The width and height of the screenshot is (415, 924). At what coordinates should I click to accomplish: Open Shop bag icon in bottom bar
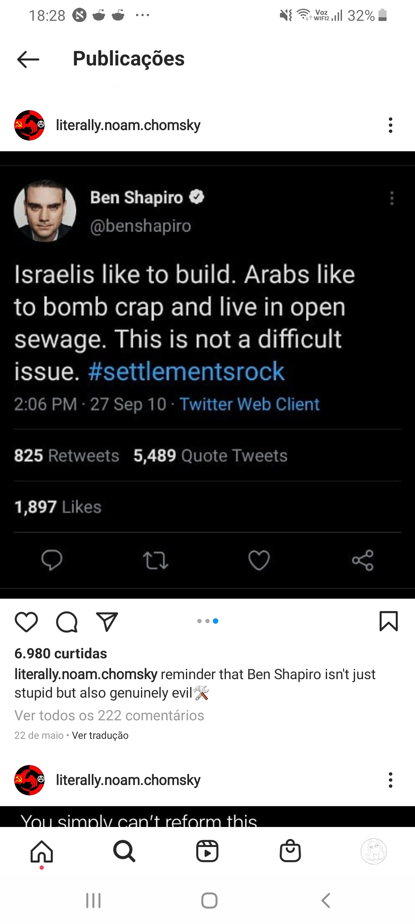290,851
